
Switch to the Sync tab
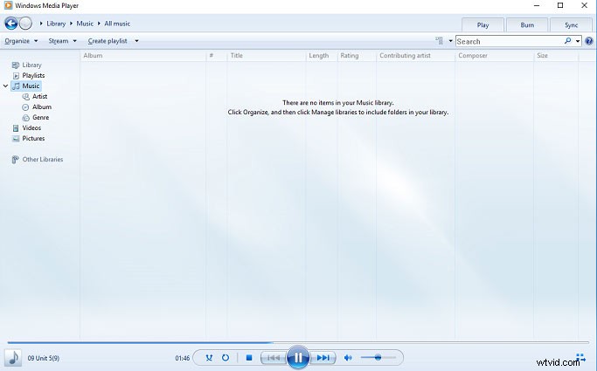pos(571,25)
